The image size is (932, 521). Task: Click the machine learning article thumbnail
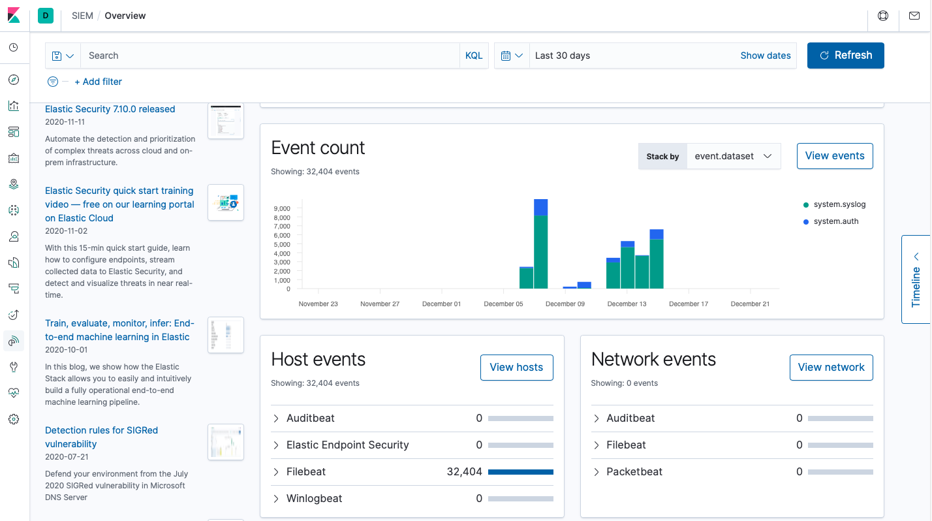pos(226,335)
